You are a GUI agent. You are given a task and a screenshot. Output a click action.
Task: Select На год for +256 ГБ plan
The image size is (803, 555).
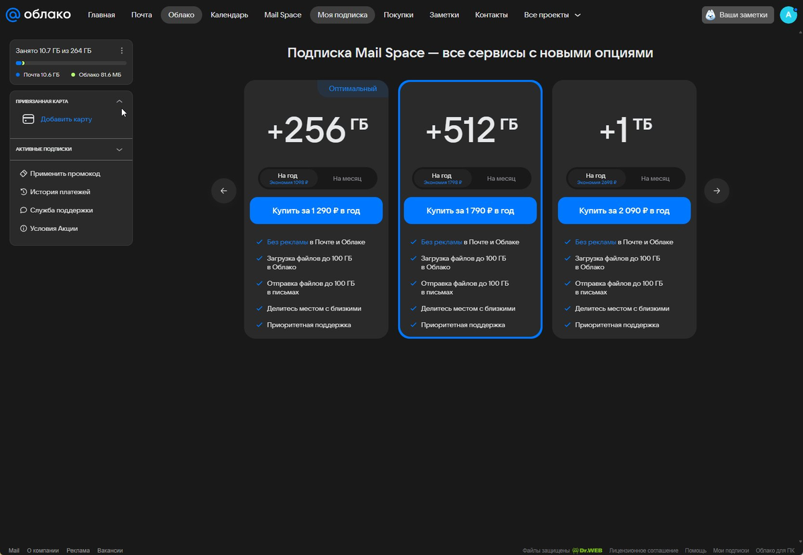288,178
